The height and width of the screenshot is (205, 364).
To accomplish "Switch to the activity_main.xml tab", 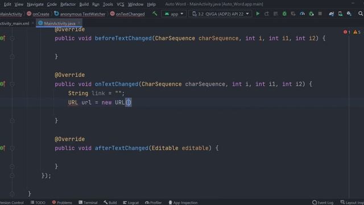I will [15, 23].
